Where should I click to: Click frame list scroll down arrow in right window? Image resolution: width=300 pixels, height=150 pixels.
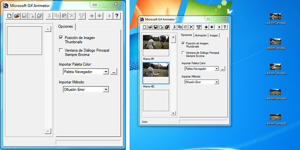pyautogui.click(x=173, y=113)
